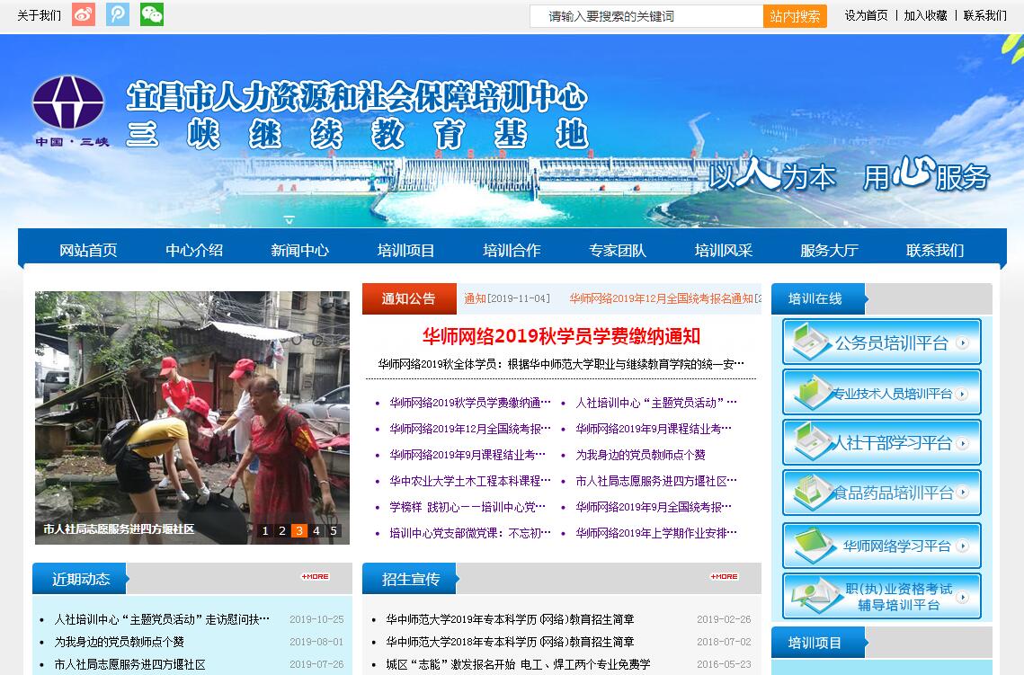Open headline 华师网络2019秋学员学费缴纳通知
This screenshot has width=1024, height=675.
click(561, 336)
